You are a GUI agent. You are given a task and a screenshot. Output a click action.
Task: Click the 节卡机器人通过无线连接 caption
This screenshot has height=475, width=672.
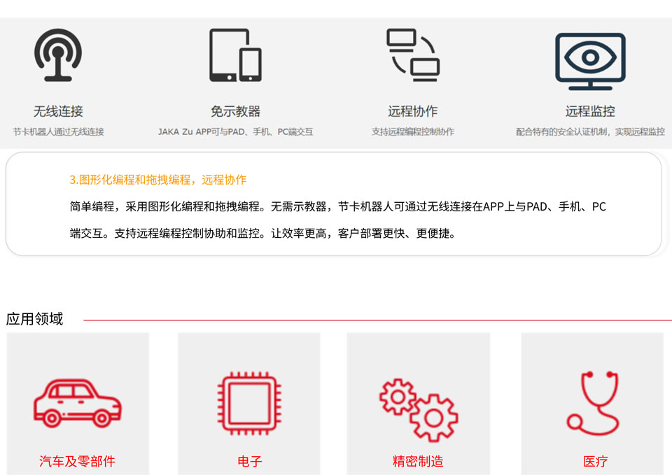[x=58, y=132]
